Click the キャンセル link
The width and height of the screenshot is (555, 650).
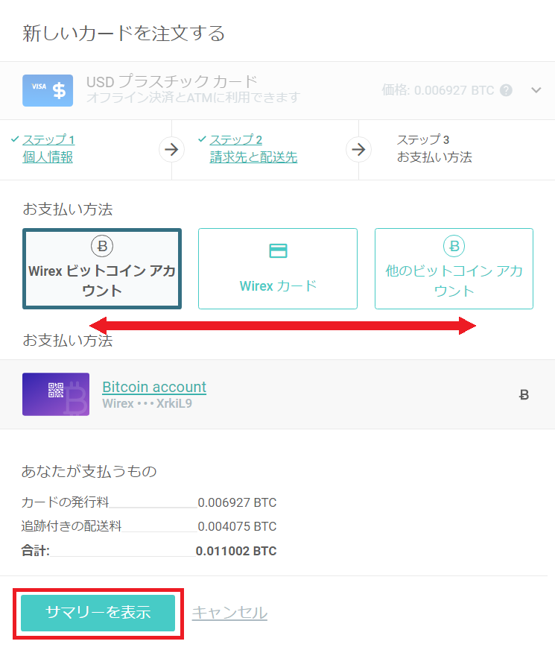(229, 613)
